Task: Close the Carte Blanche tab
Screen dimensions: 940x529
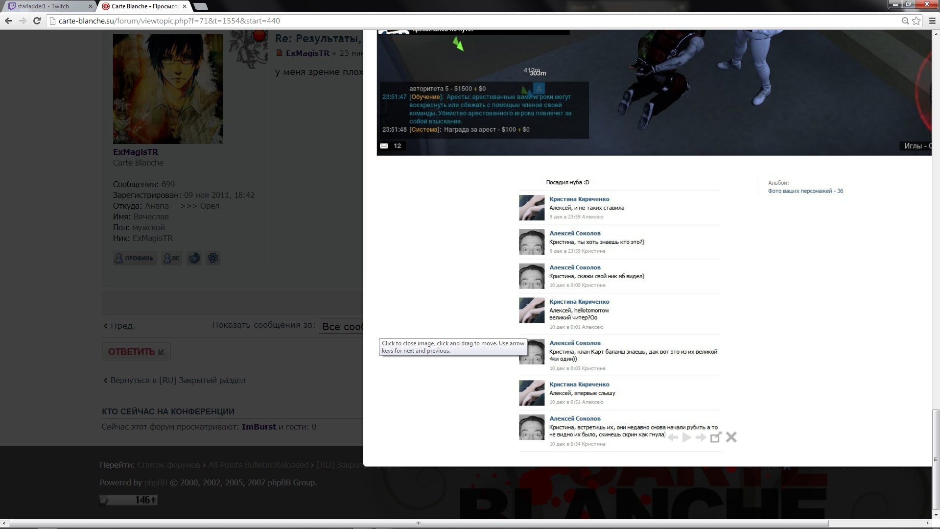Action: pyautogui.click(x=185, y=6)
